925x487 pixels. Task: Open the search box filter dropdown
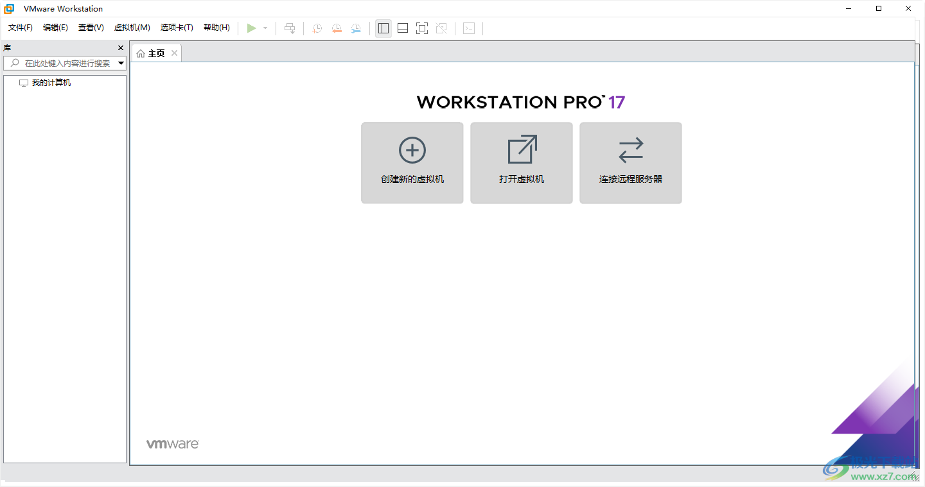point(121,63)
